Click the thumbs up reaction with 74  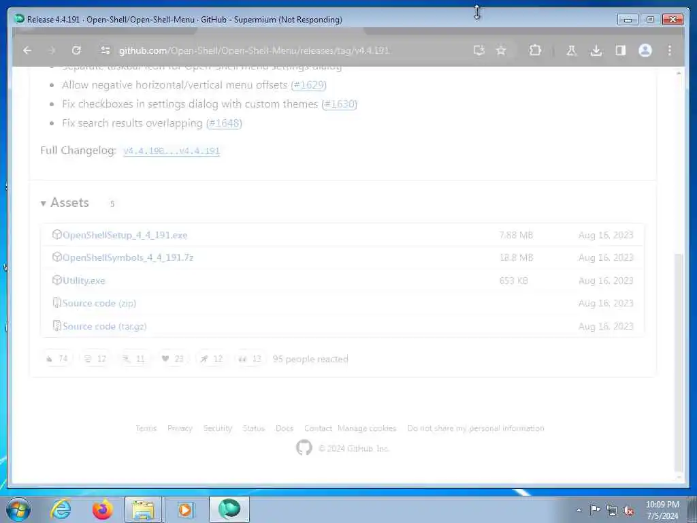[x=57, y=358]
